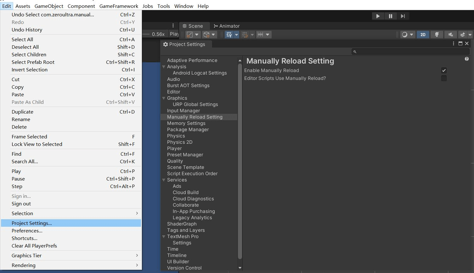Open the GameFramework menu
The image size is (474, 273).
click(x=119, y=6)
